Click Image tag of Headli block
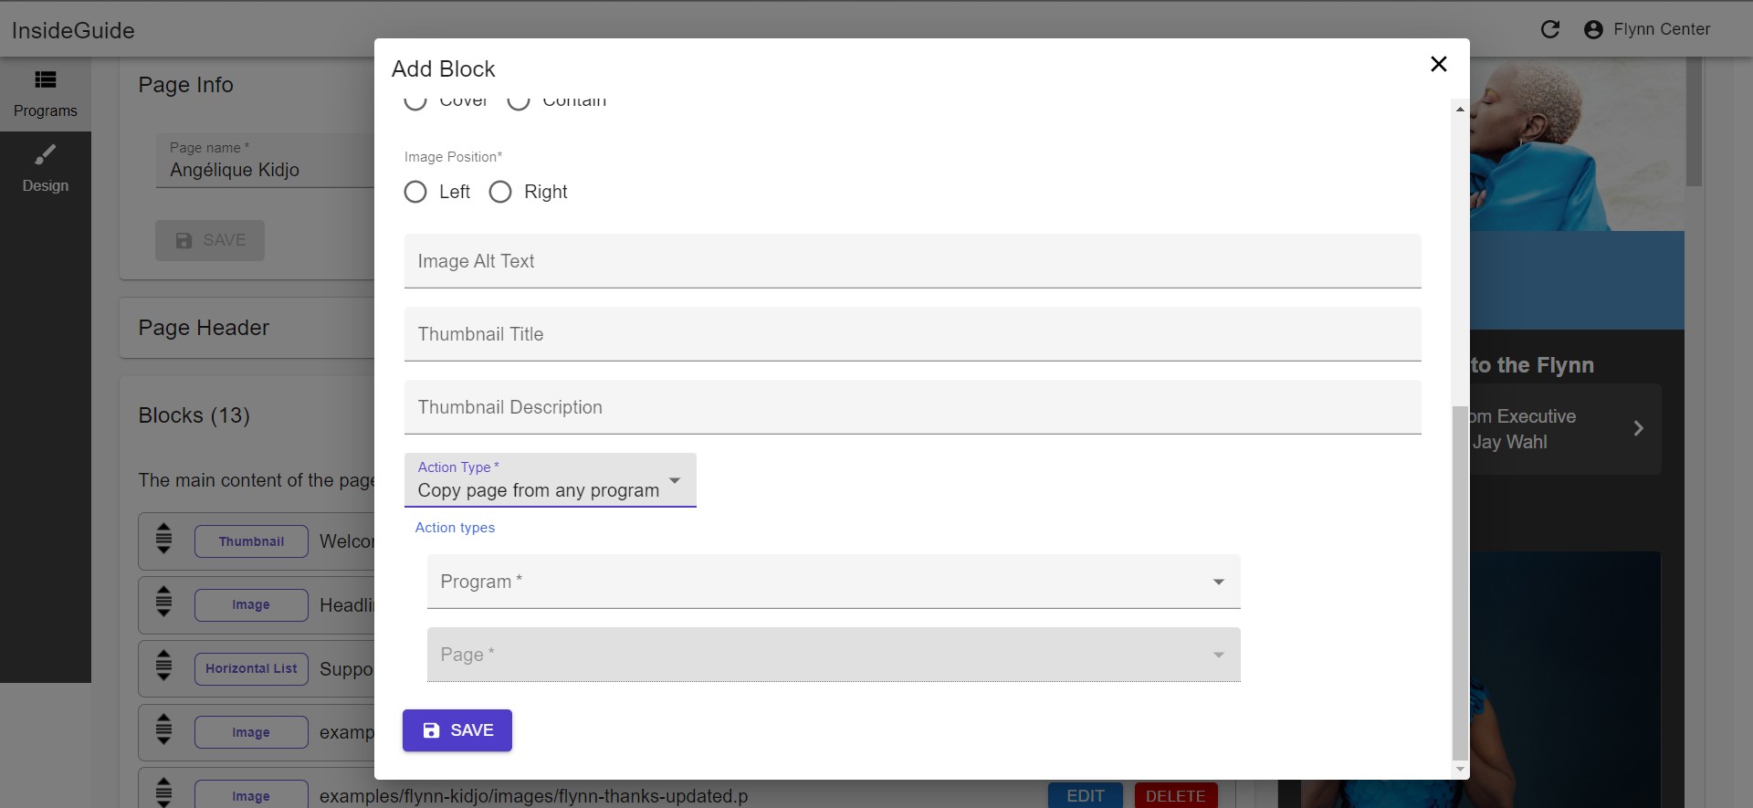This screenshot has width=1753, height=808. (x=251, y=605)
